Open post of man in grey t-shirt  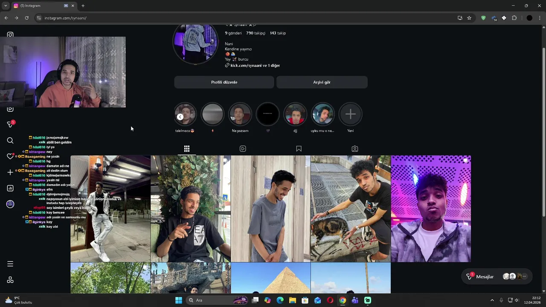coord(271,209)
